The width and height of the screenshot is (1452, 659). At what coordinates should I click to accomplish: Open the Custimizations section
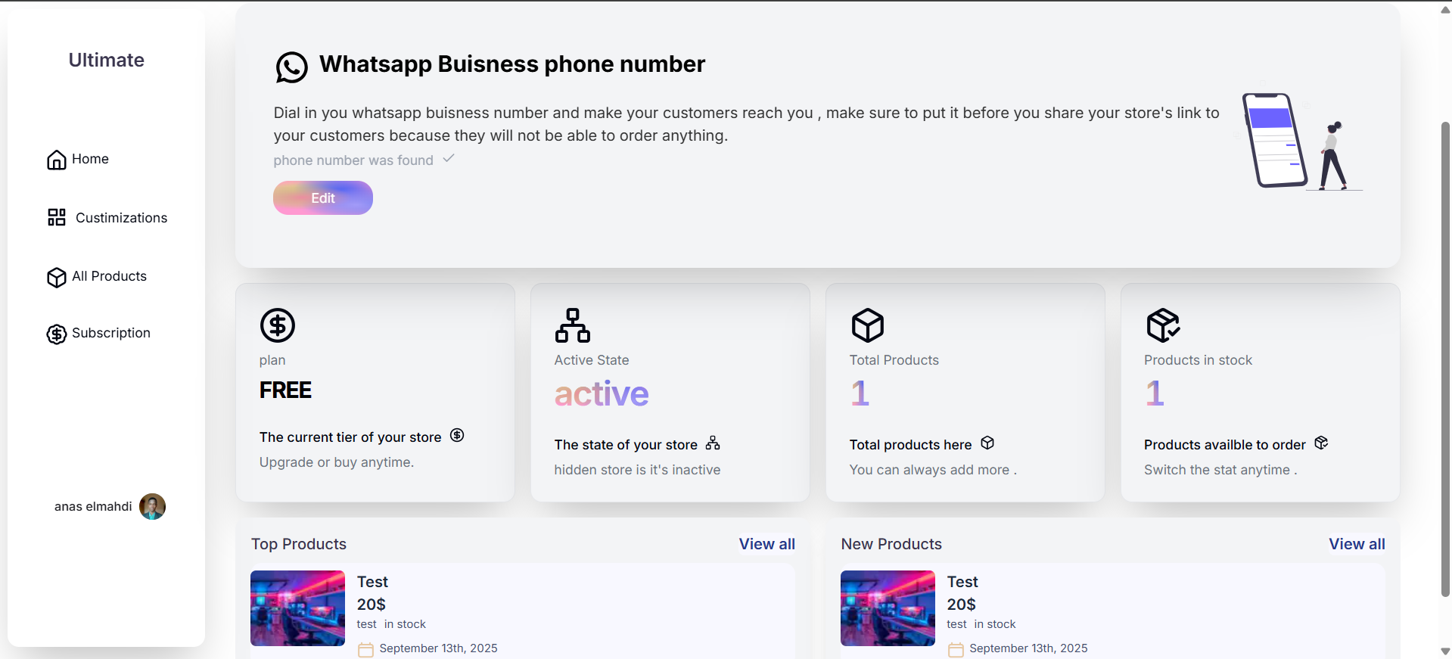click(121, 218)
